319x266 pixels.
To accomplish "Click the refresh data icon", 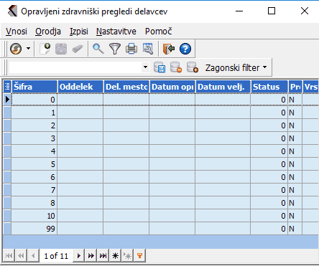I will pyautogui.click(x=16, y=49).
